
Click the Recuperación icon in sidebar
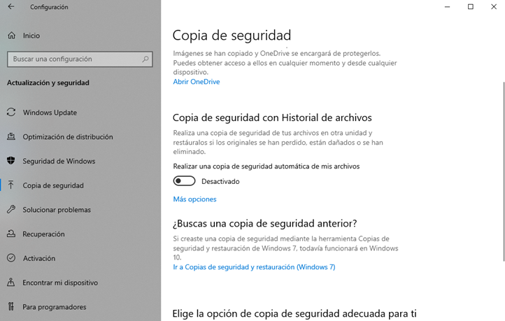tap(11, 234)
